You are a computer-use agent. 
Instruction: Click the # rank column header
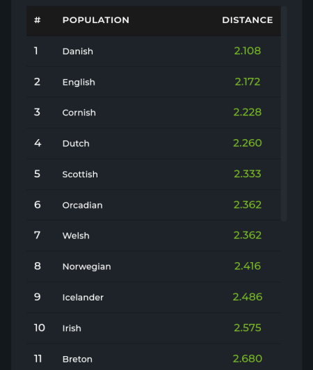pos(38,20)
